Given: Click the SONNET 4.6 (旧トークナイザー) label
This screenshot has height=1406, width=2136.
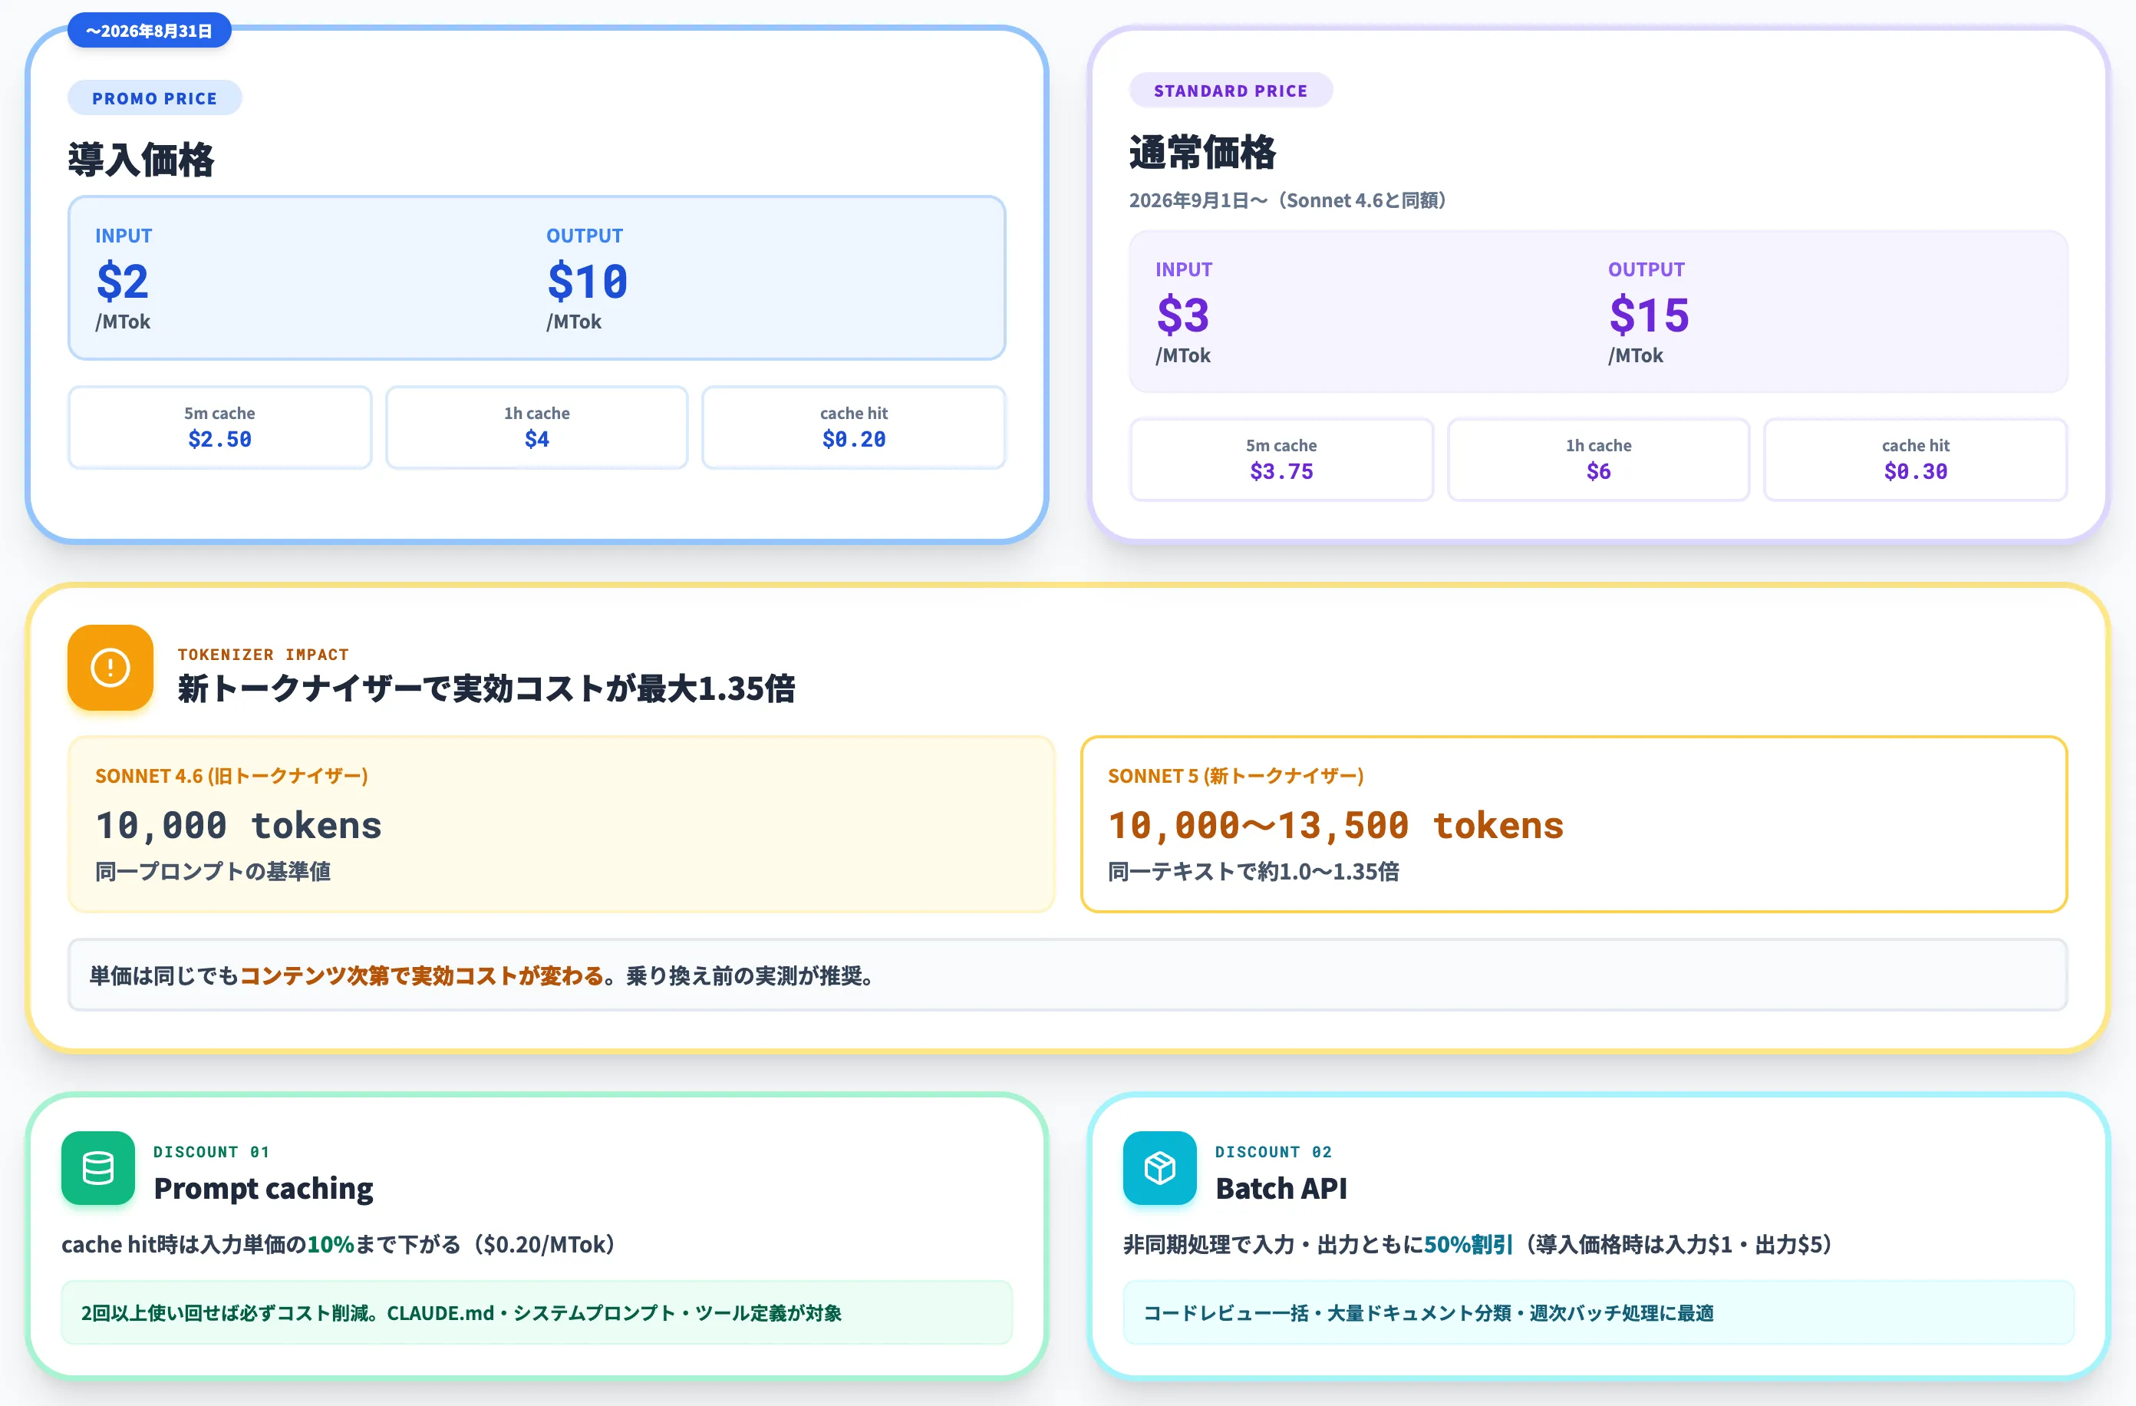Looking at the screenshot, I should pos(232,776).
